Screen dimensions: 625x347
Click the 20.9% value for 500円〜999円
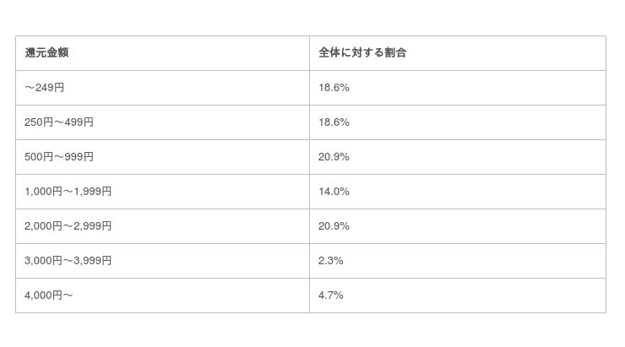tap(334, 157)
